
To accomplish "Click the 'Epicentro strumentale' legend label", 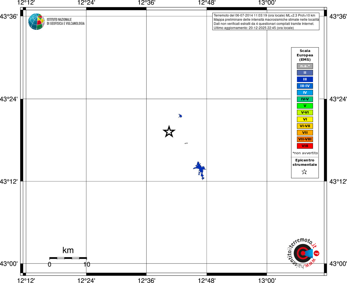I will click(305, 163).
